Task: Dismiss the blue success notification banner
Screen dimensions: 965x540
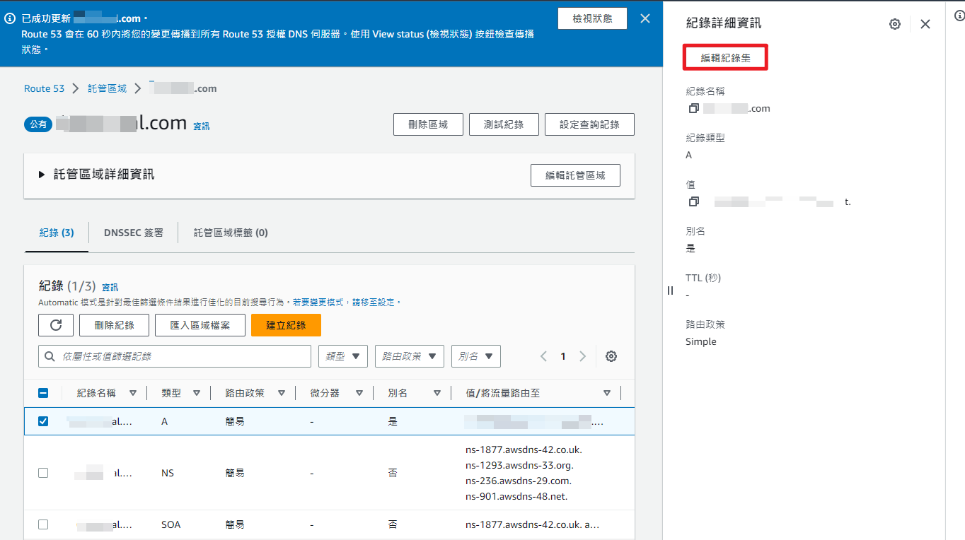Action: click(x=645, y=19)
